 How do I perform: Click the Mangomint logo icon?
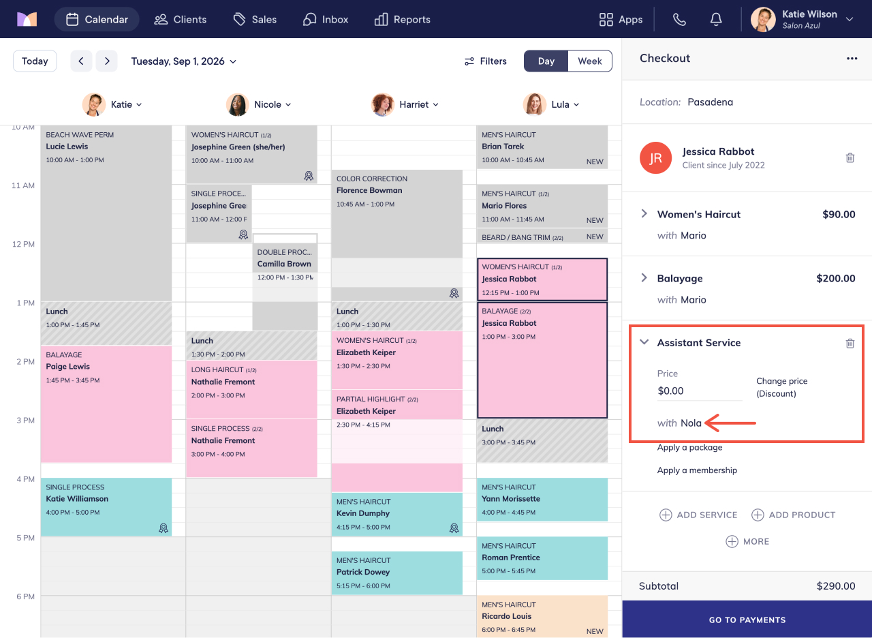27,19
